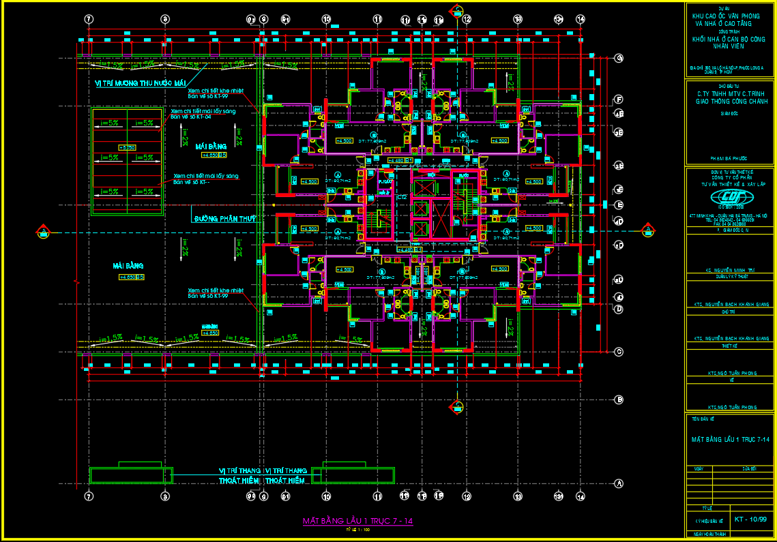
Task: Select the +5.750 elevation tag in the skylight
Action: pyautogui.click(x=127, y=147)
